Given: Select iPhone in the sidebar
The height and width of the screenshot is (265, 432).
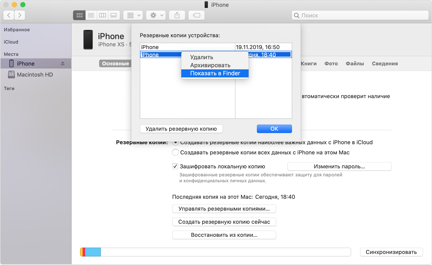Looking at the screenshot, I should pos(36,63).
